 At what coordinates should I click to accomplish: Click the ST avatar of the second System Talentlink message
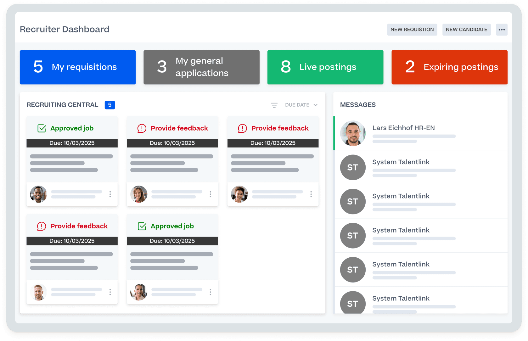click(x=353, y=201)
